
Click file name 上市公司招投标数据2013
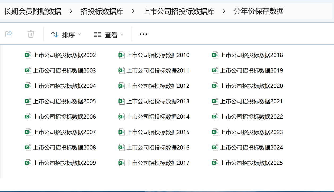[x=158, y=101]
